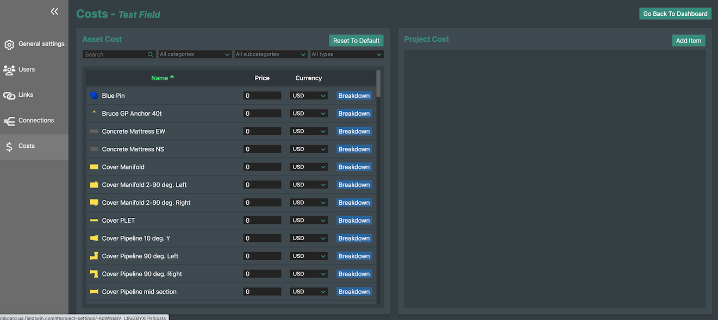Open the All subcategories dropdown
The height and width of the screenshot is (320, 718).
tap(271, 54)
